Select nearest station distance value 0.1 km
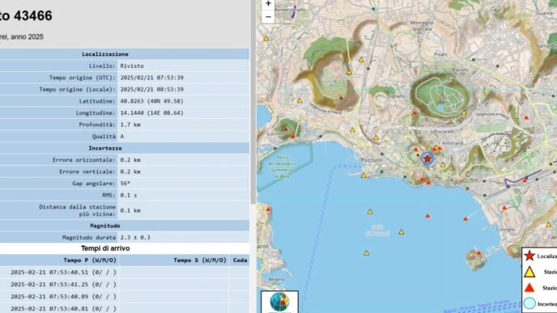This screenshot has width=557, height=313. [x=130, y=210]
